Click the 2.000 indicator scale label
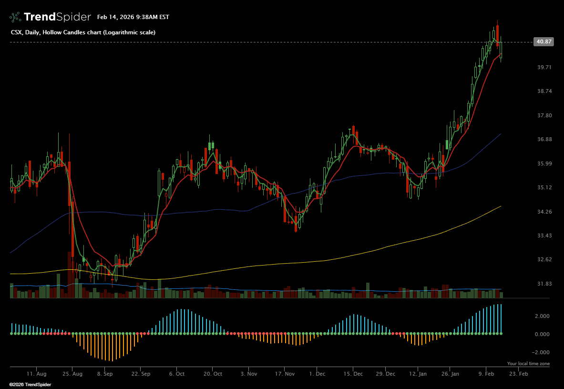 [x=543, y=316]
